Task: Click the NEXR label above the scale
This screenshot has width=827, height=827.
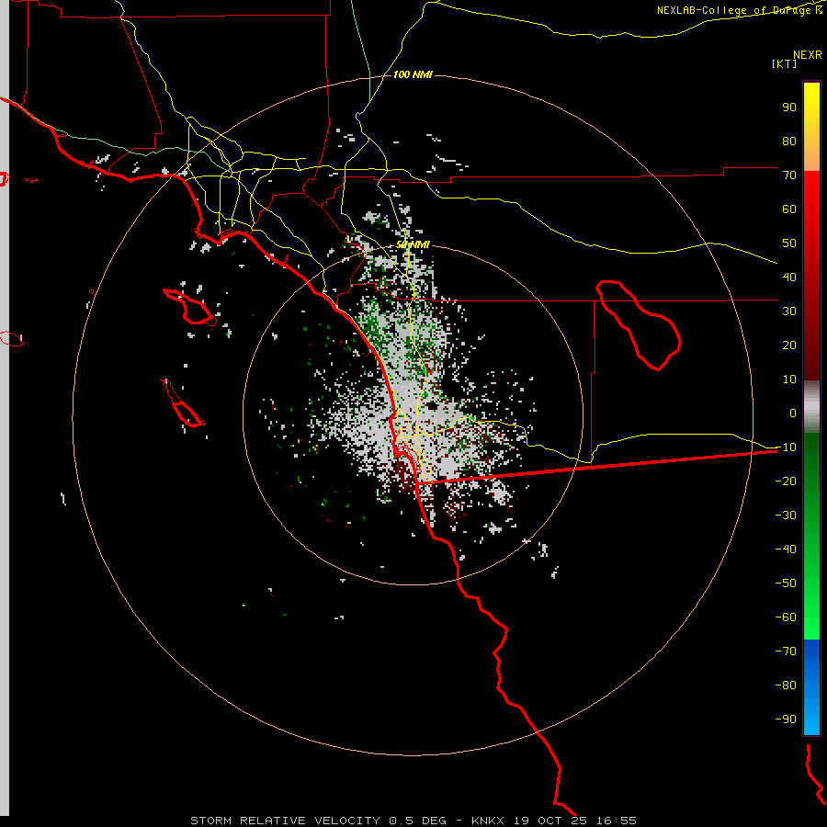Action: coord(807,54)
